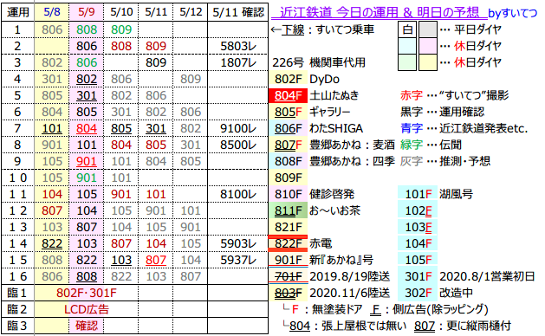The height and width of the screenshot is (336, 545).
Task: Click the 302F 改造中 legend cell
Action: click(418, 293)
